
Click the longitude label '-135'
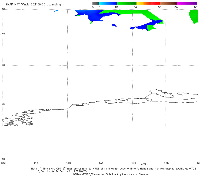pos(100,163)
